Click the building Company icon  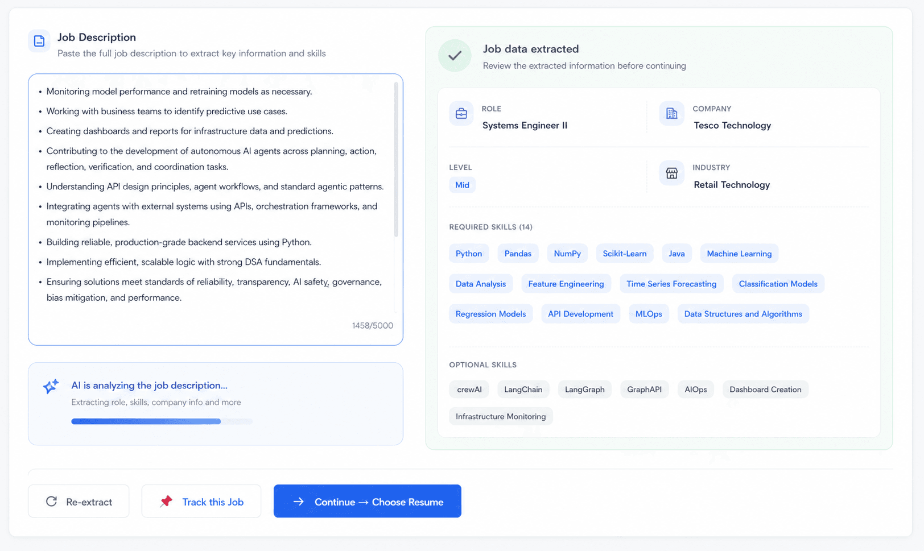[x=671, y=114]
